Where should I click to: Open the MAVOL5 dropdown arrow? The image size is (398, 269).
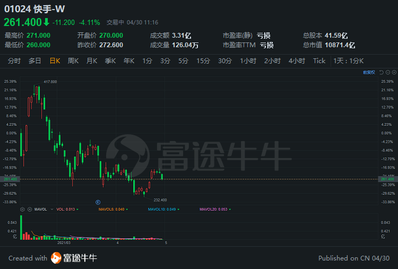pyautogui.click(x=127, y=210)
